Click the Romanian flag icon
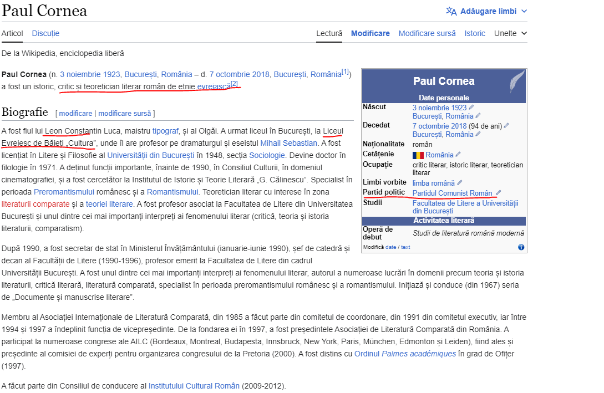The height and width of the screenshot is (393, 604). point(418,155)
